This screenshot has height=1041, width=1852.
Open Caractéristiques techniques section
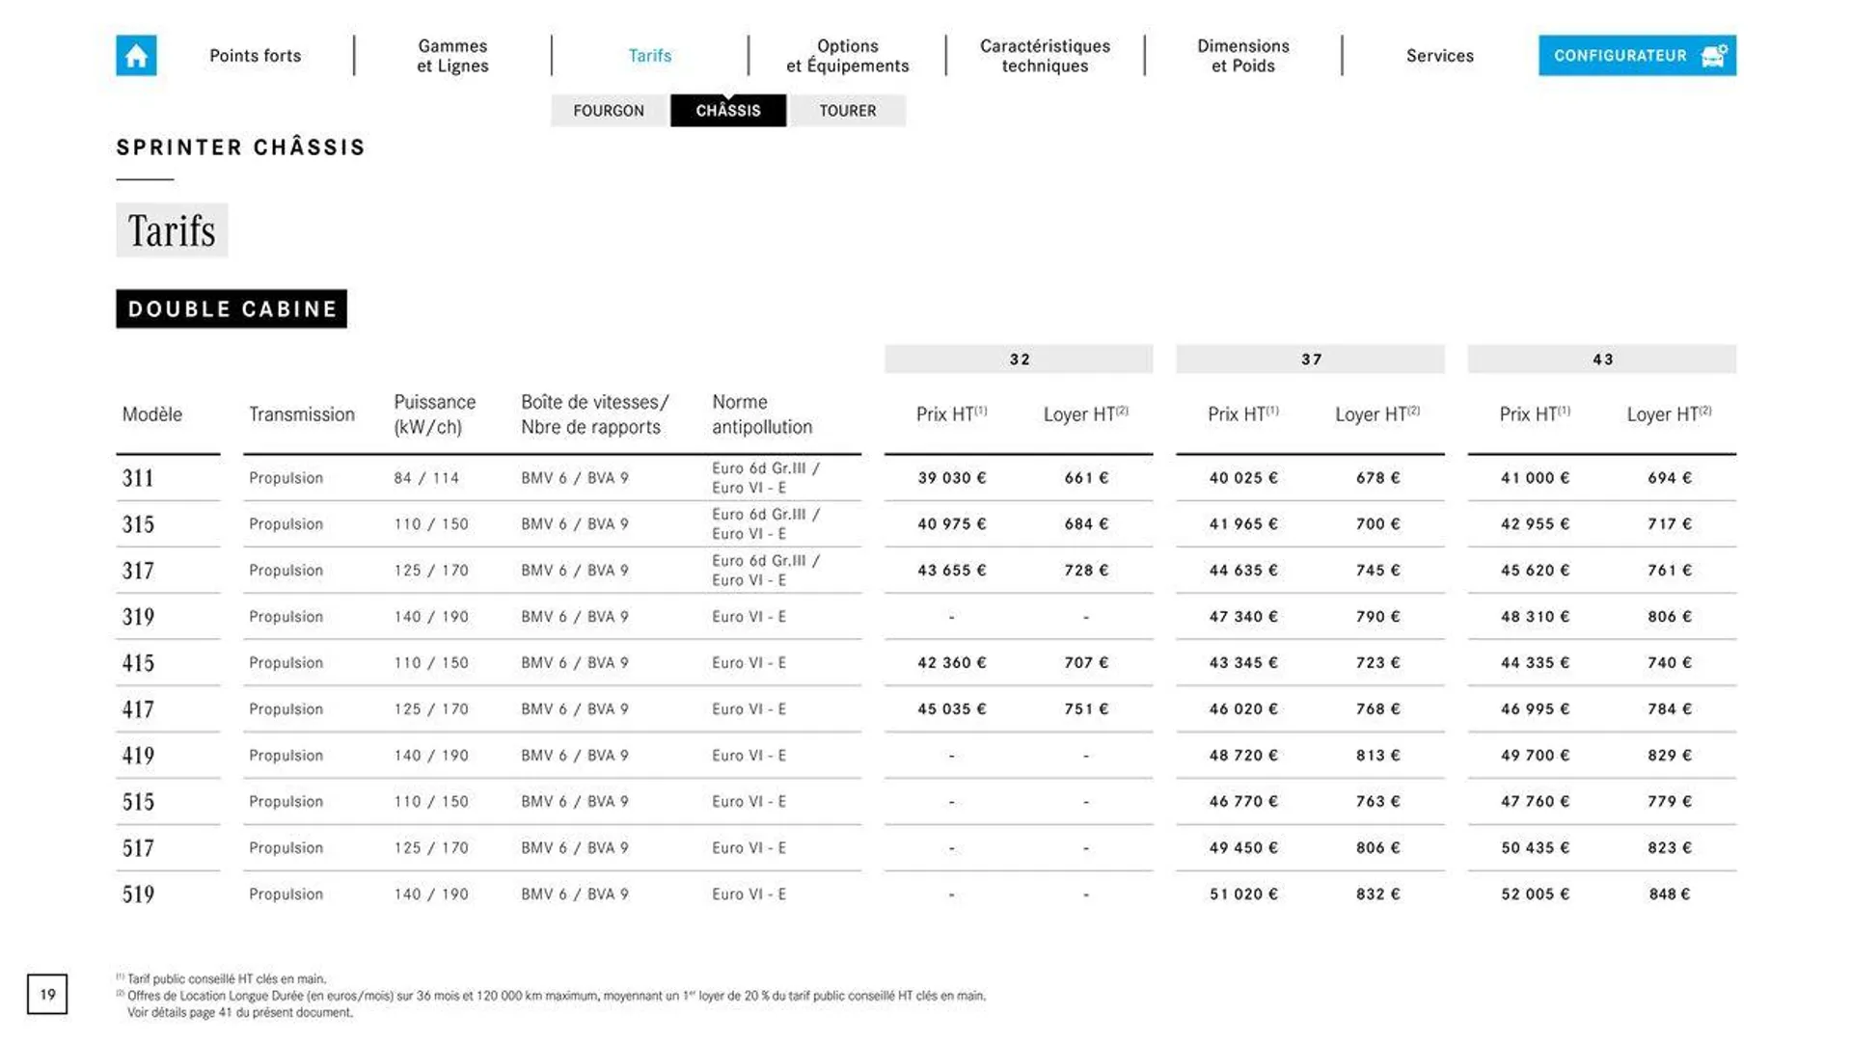click(1045, 56)
